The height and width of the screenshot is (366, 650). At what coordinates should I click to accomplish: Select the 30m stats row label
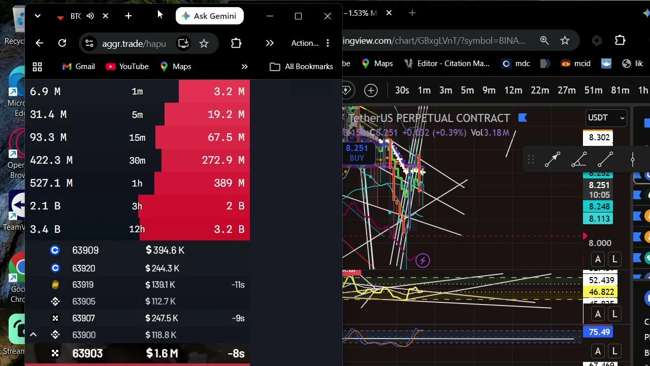pos(138,161)
